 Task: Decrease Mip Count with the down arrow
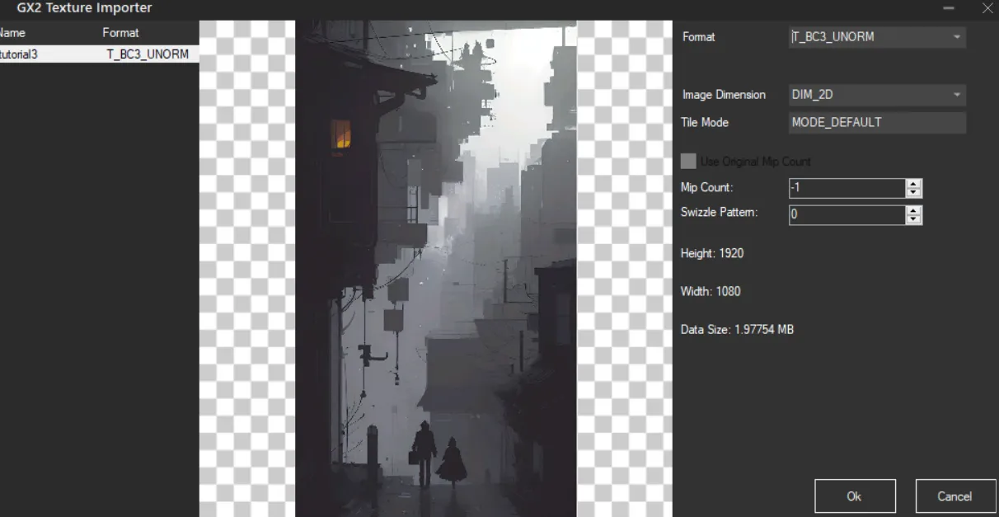(x=913, y=193)
